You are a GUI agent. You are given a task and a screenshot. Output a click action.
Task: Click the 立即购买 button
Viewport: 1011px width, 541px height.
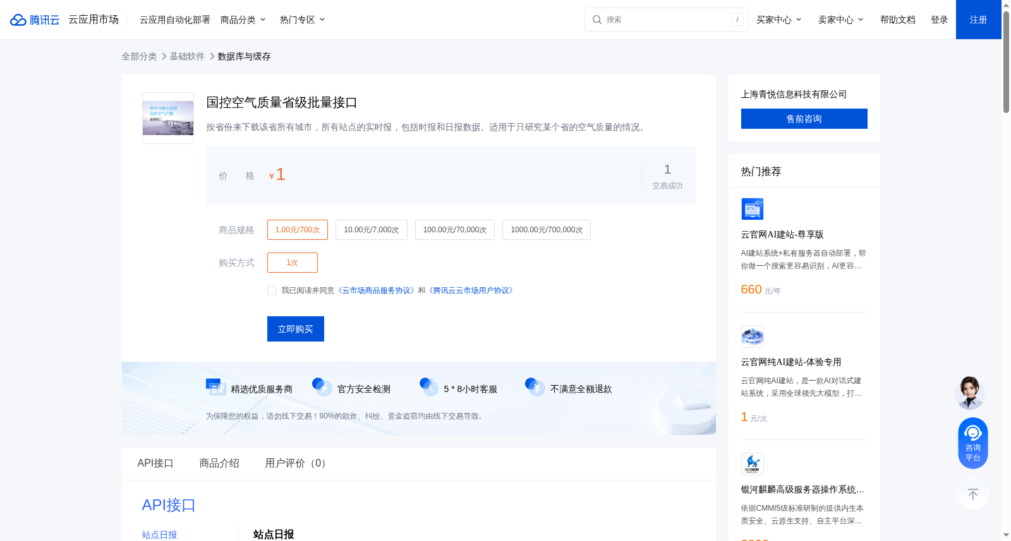(296, 329)
